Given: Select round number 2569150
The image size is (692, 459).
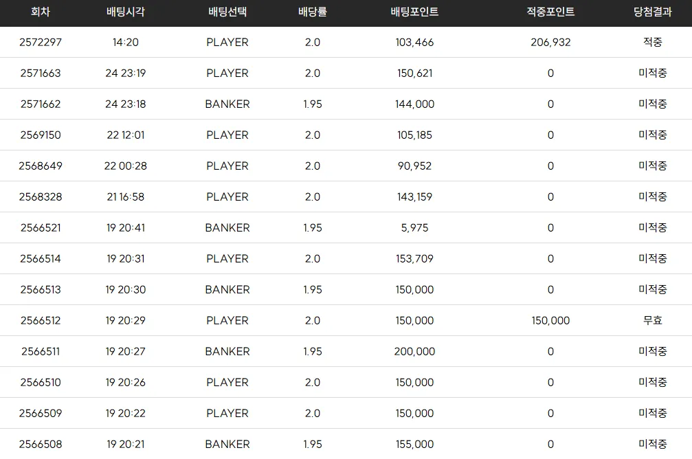Looking at the screenshot, I should click(40, 135).
